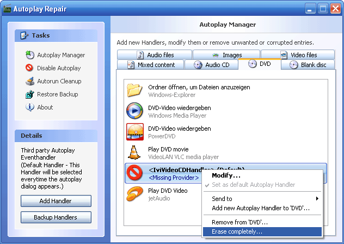The image size is (344, 244).
Task: Switch to the Blank disc tab
Action: point(309,65)
